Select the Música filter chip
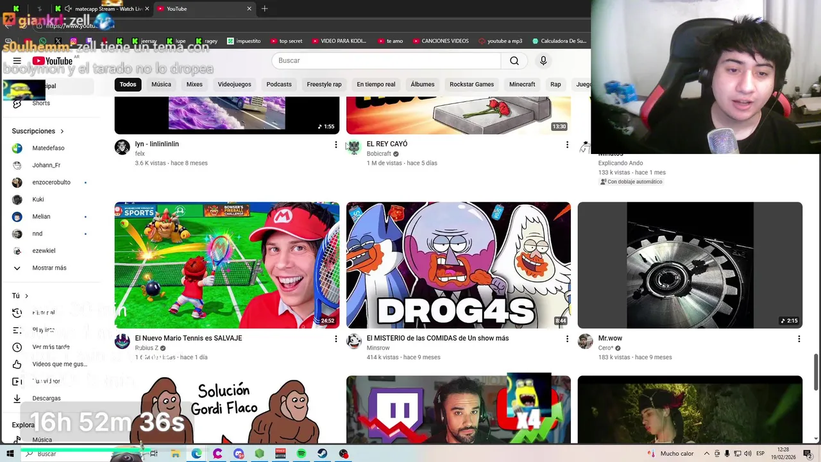 (161, 84)
